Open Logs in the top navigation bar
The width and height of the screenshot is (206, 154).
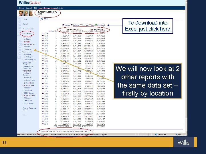(40, 8)
